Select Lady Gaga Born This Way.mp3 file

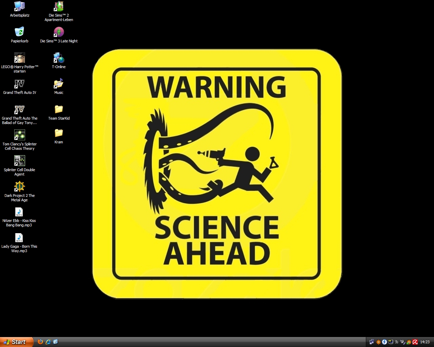pyautogui.click(x=19, y=238)
